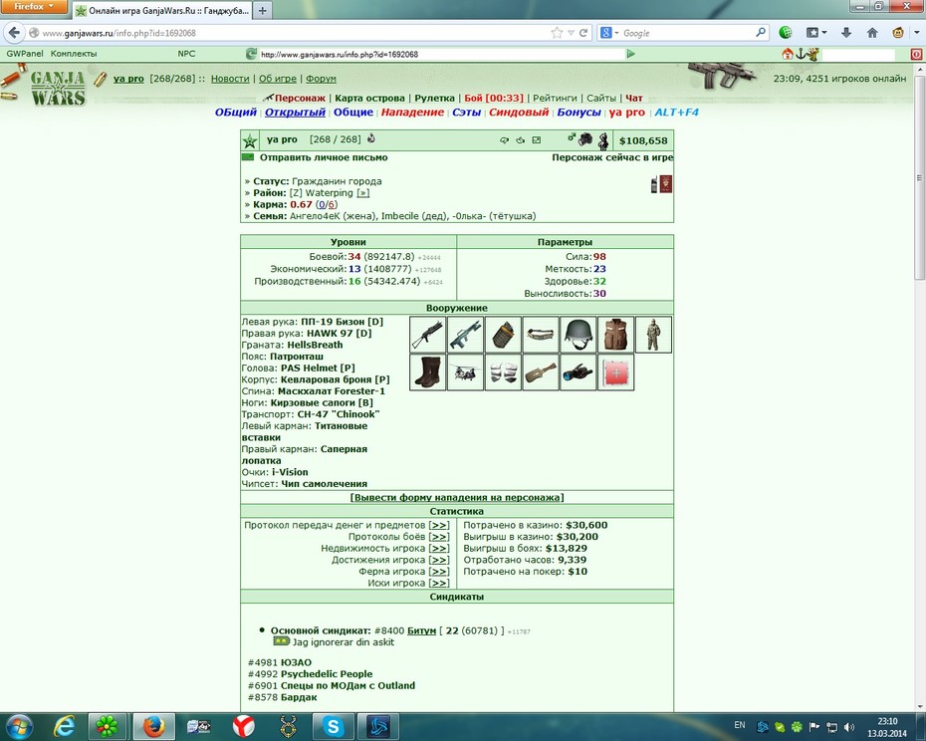This screenshot has width=926, height=741.
Task: Click the Форум link
Action: [x=321, y=79]
